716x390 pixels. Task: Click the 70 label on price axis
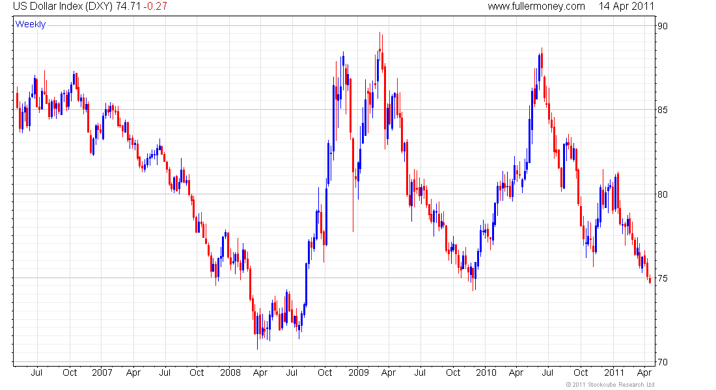[662, 362]
